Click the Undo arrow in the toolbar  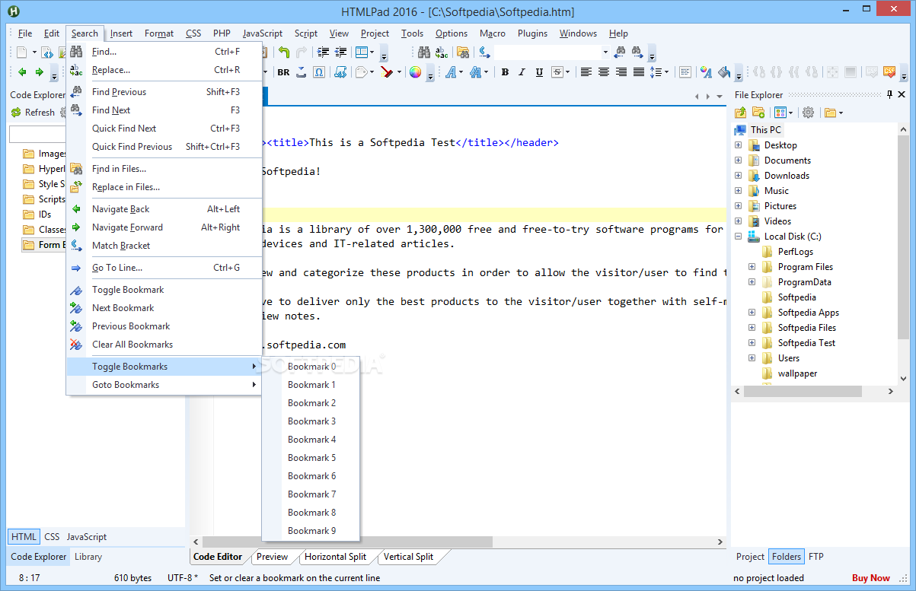tap(283, 52)
